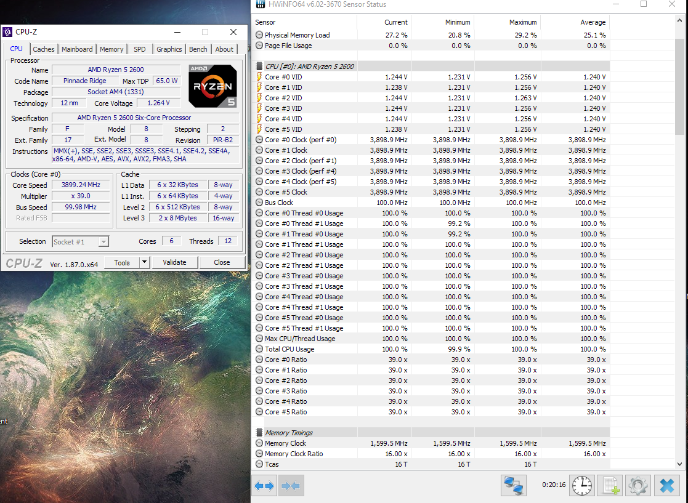This screenshot has width=688, height=503.
Task: Click the blue X close sensors icon
Action: click(667, 486)
